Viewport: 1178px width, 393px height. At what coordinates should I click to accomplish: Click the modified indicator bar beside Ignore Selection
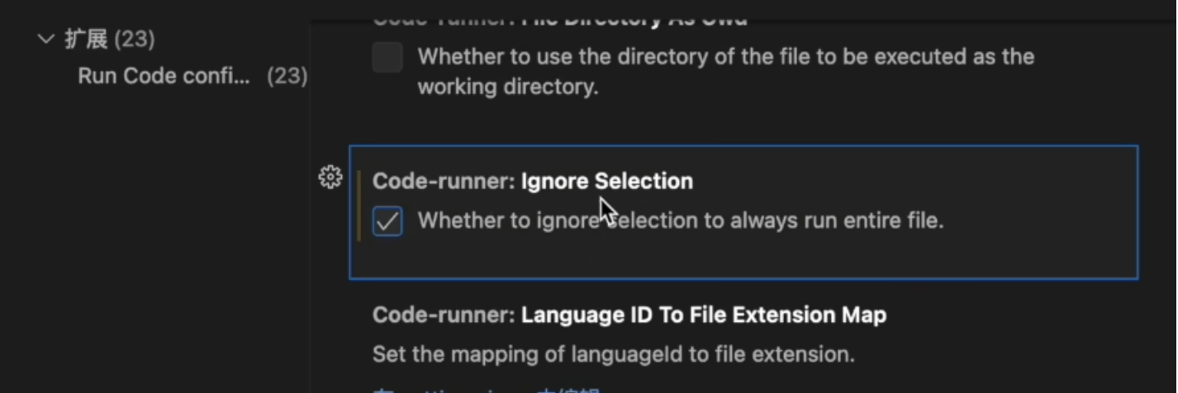tap(359, 206)
